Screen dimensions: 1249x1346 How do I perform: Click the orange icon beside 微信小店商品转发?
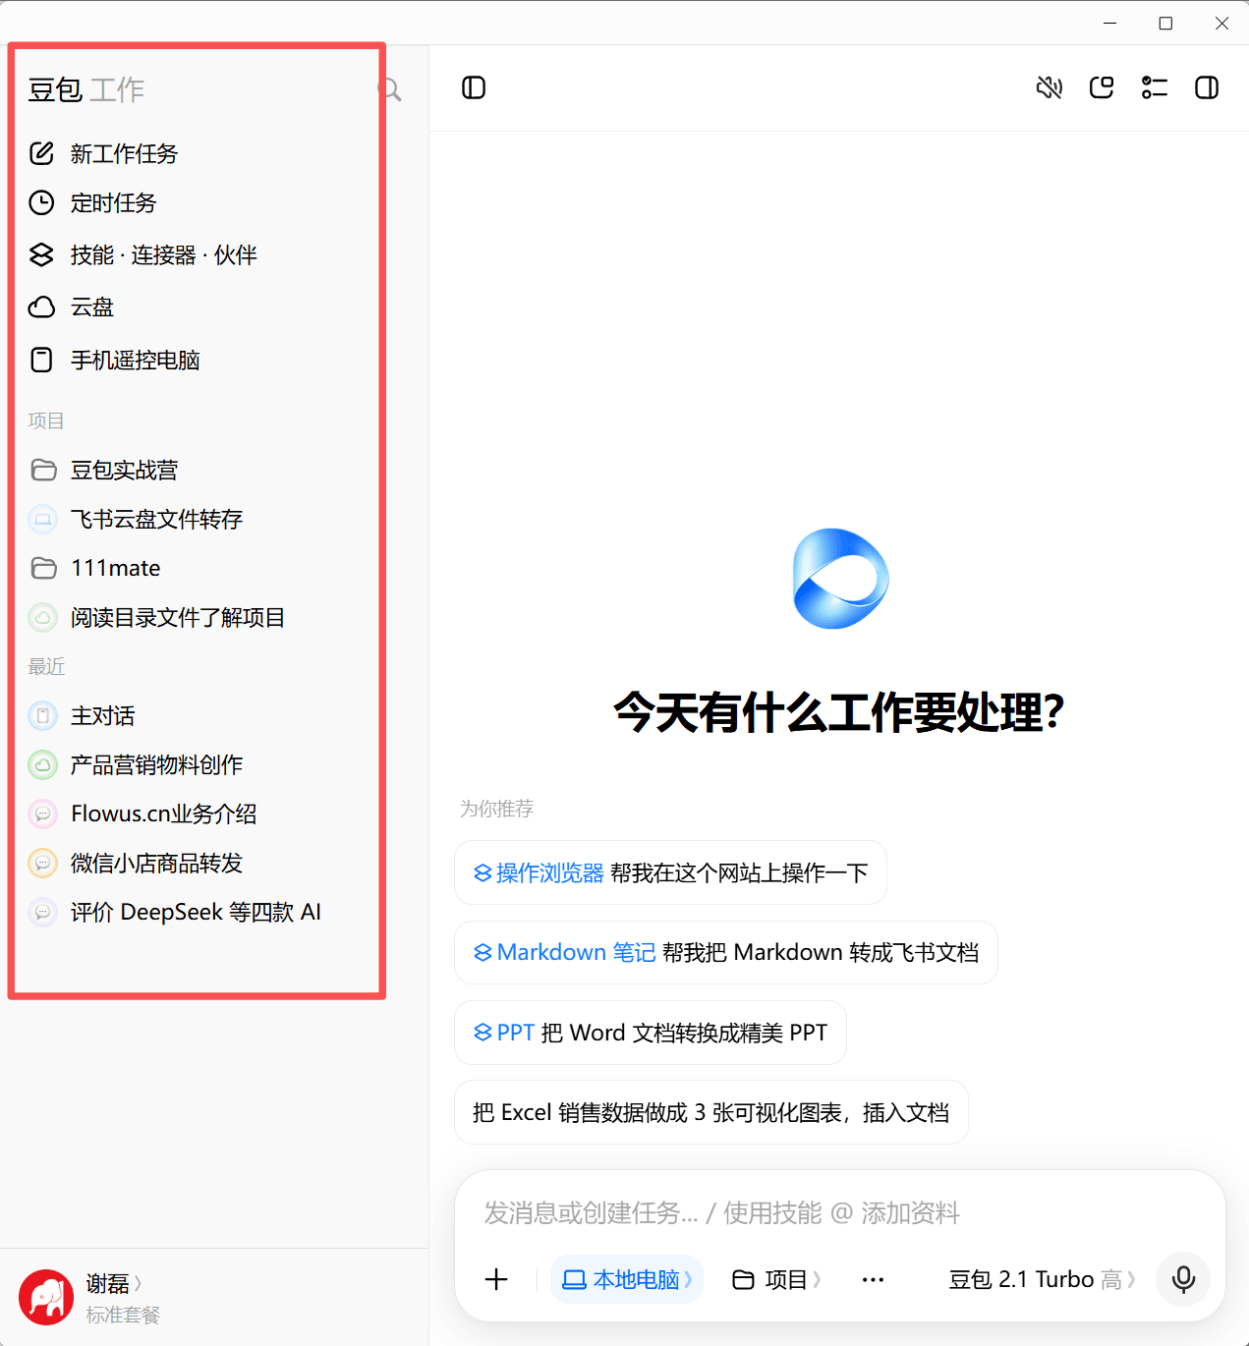click(42, 864)
